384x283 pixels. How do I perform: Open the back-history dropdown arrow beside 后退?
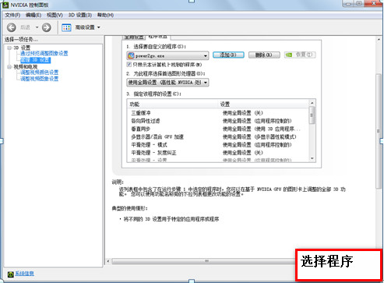tap(37, 27)
